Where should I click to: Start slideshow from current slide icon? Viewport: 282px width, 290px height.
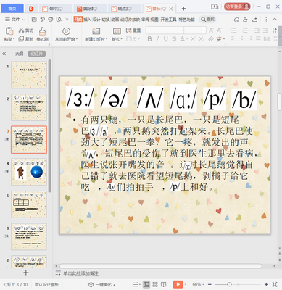coord(66,31)
